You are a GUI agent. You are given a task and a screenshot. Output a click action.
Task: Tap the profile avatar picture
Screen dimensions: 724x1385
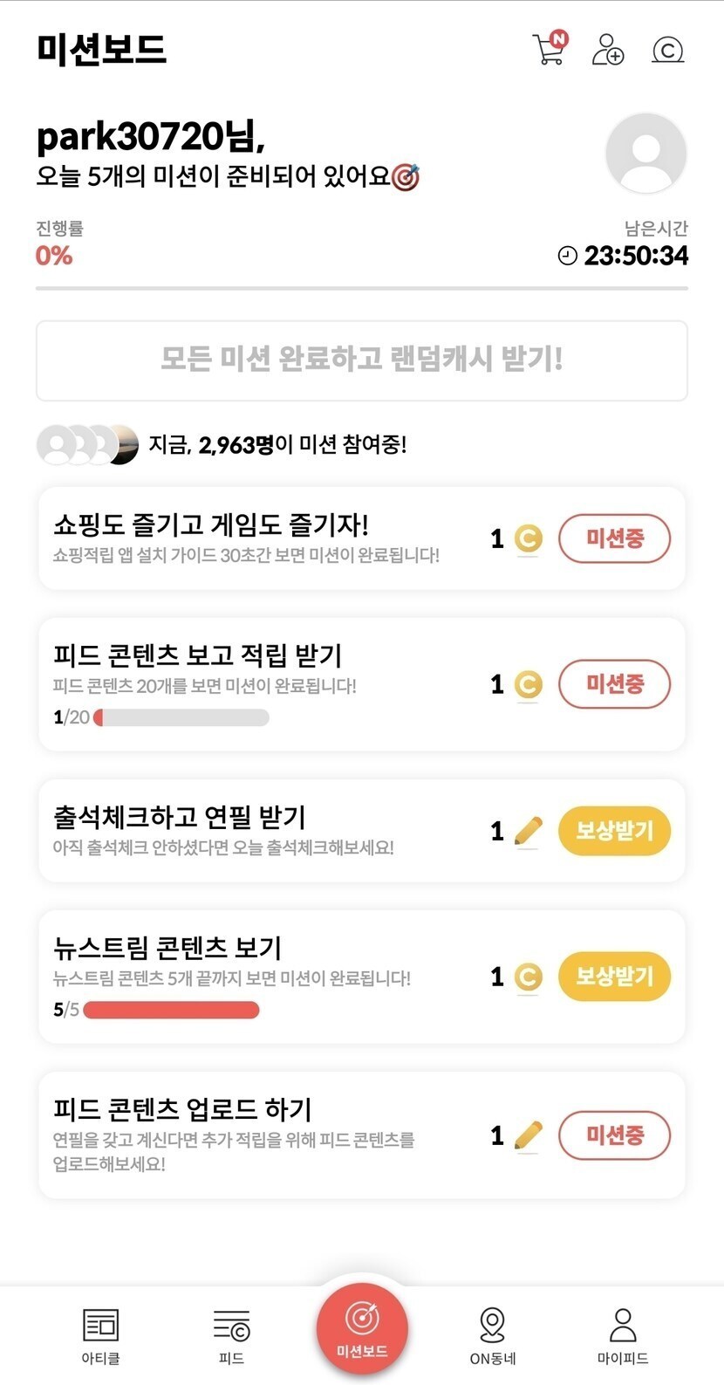pos(645,154)
